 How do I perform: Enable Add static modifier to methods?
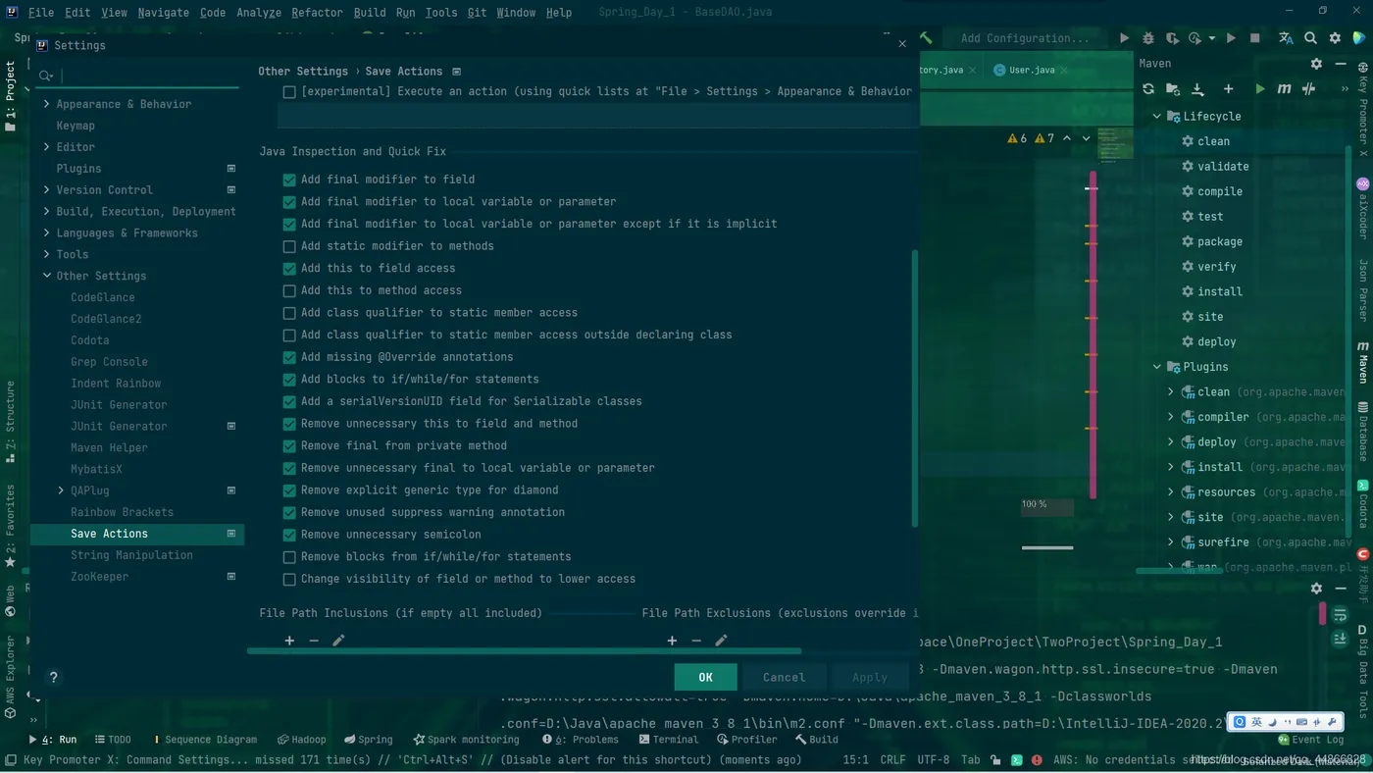289,246
